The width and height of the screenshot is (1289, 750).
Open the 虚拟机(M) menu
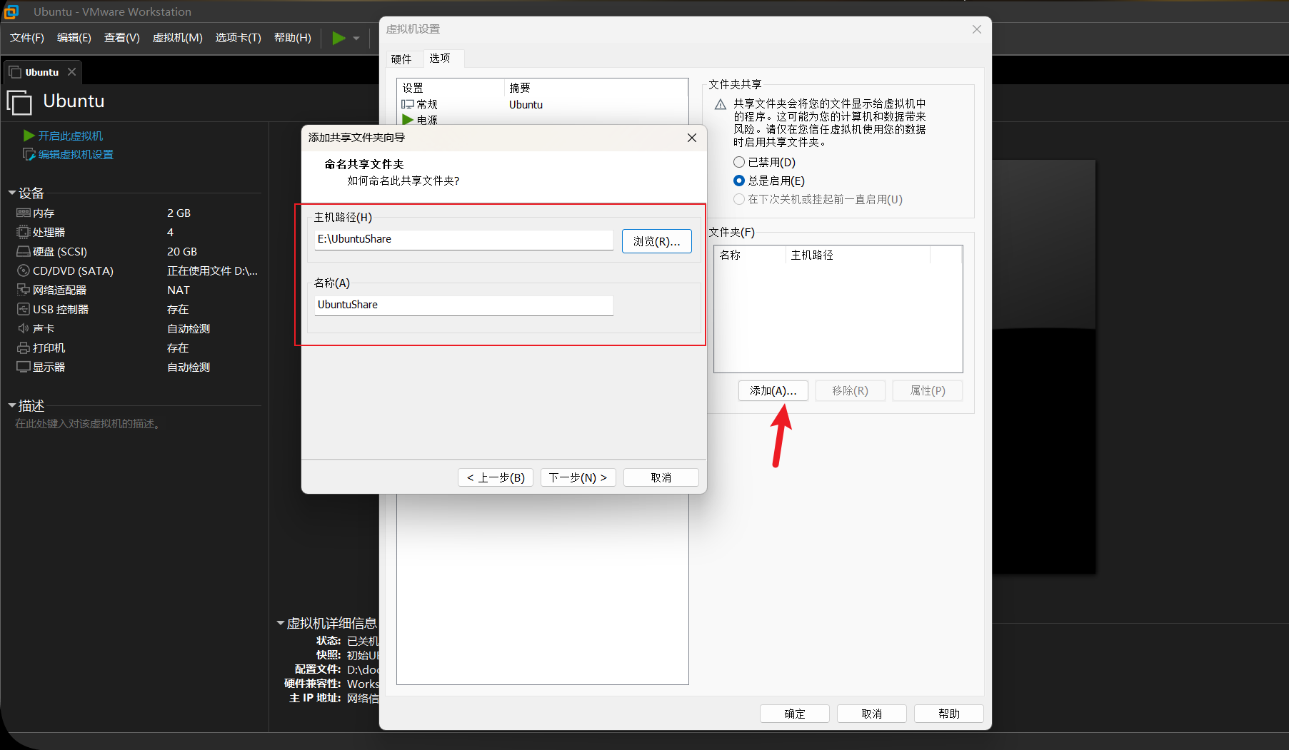(x=178, y=38)
